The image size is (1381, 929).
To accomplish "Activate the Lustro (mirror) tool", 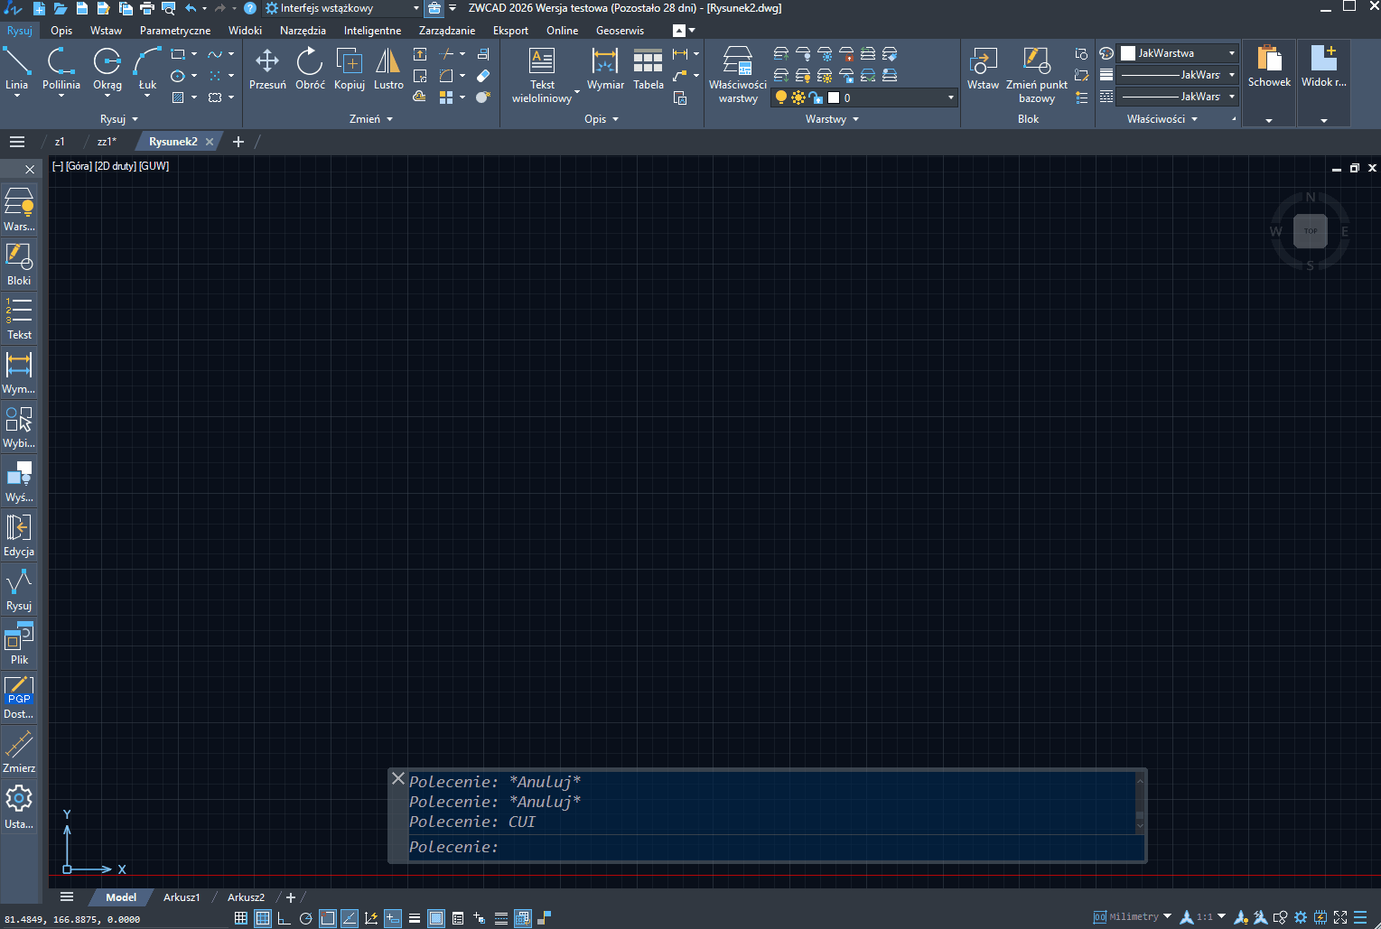I will pyautogui.click(x=388, y=70).
